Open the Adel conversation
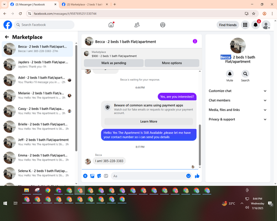Screen dimensions: 277x221 point(37,80)
